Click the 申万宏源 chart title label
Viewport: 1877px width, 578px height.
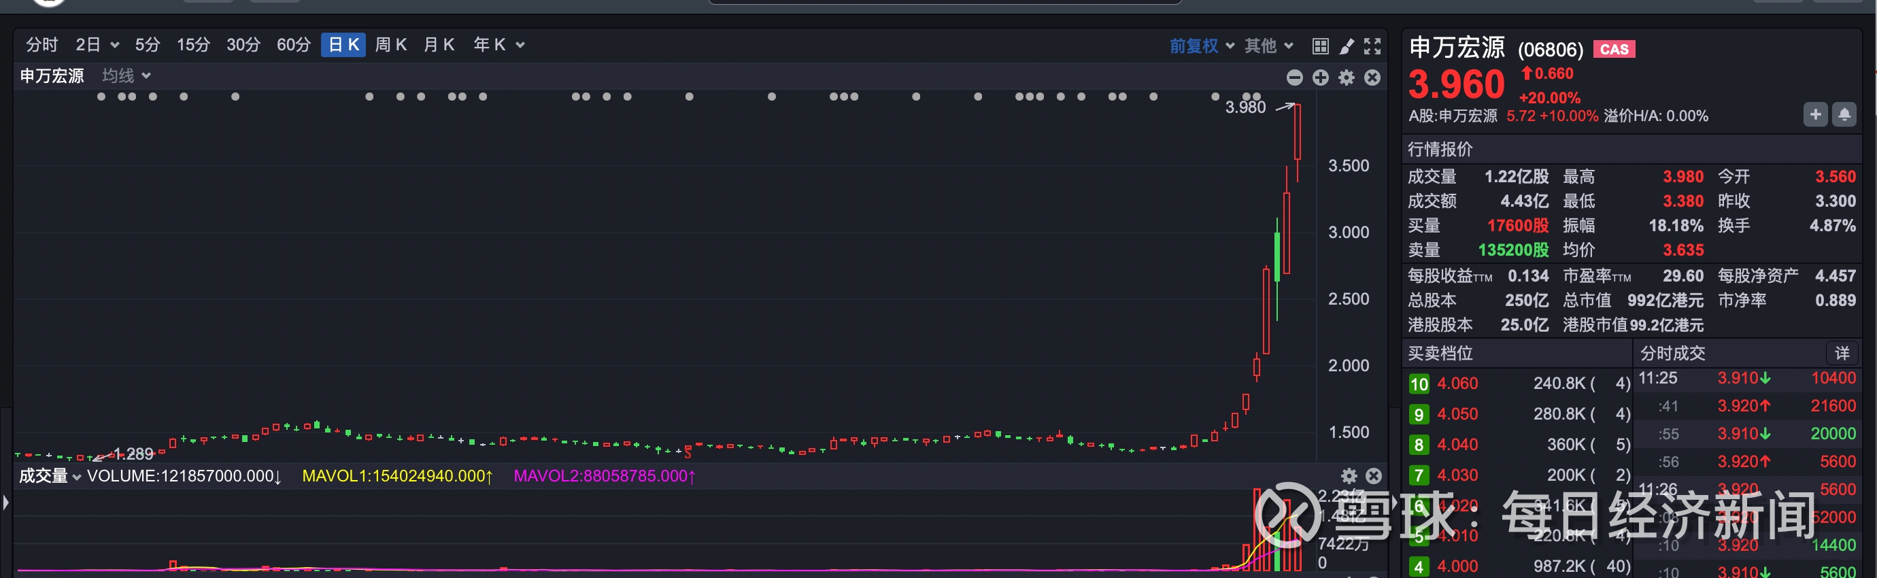(x=52, y=75)
